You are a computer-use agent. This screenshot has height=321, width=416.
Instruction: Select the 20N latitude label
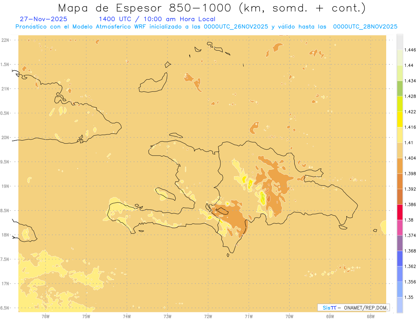pos(6,137)
